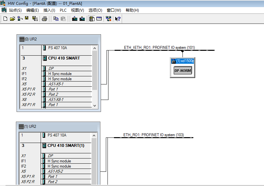Click the Save and Compile icon
The height and width of the screenshot is (186, 264).
(x=35, y=19)
